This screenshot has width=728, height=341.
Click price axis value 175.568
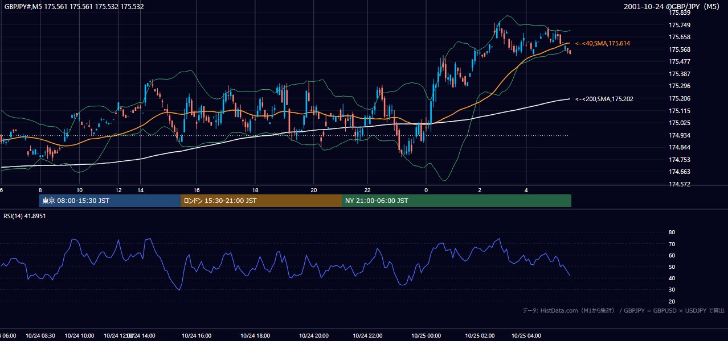point(680,49)
